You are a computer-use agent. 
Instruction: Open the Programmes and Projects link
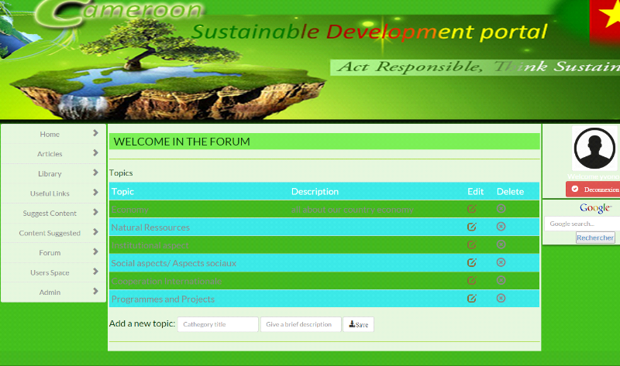[163, 299]
